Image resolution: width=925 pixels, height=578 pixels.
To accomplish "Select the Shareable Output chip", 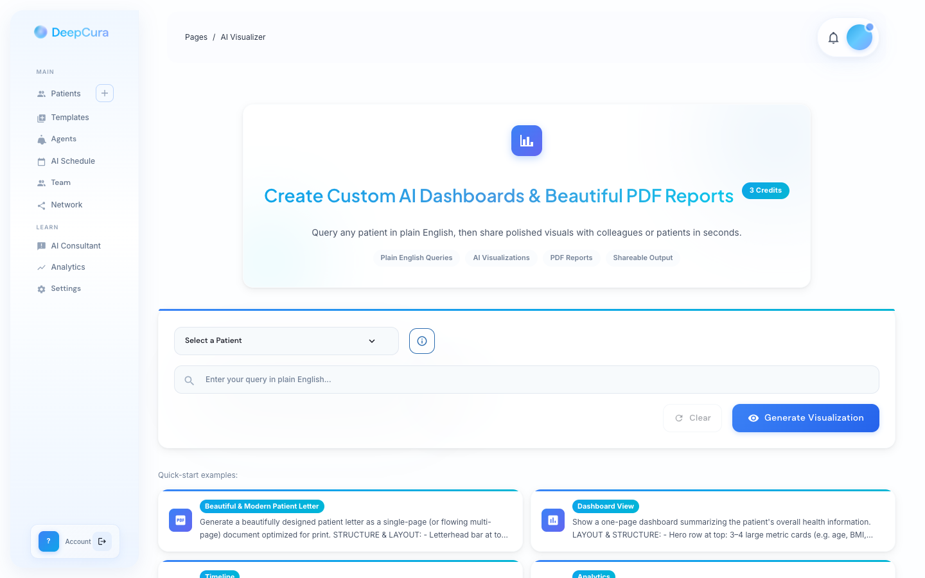I will click(x=643, y=258).
